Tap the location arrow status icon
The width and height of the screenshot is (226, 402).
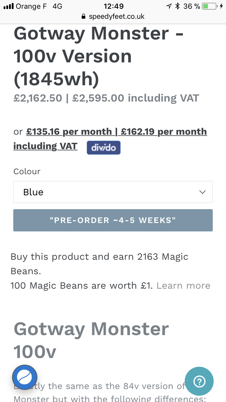pos(169,6)
